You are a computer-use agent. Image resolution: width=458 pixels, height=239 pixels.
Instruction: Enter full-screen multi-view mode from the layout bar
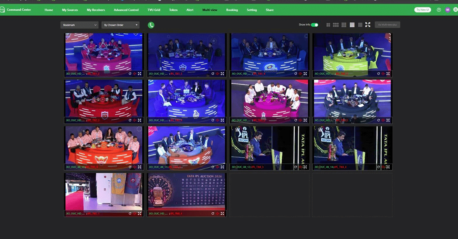point(368,25)
